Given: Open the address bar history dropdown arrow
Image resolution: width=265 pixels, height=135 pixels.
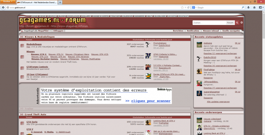Looking at the screenshot, I should (185, 7).
